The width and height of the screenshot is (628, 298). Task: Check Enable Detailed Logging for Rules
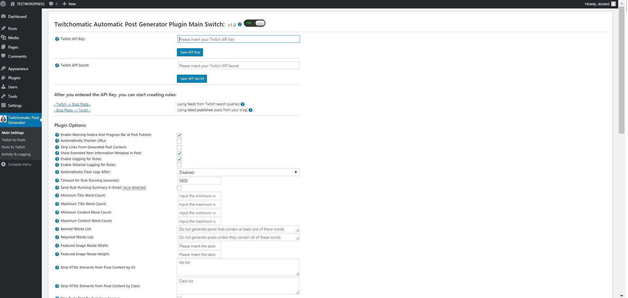179,165
